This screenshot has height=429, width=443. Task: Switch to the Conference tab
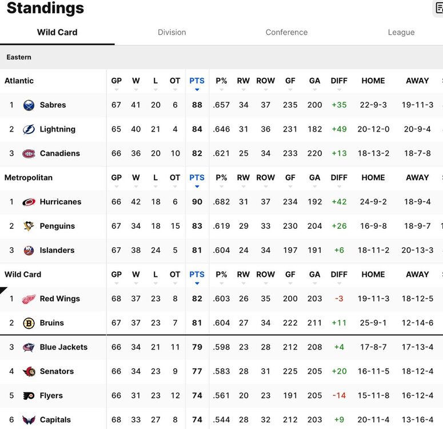[286, 33]
